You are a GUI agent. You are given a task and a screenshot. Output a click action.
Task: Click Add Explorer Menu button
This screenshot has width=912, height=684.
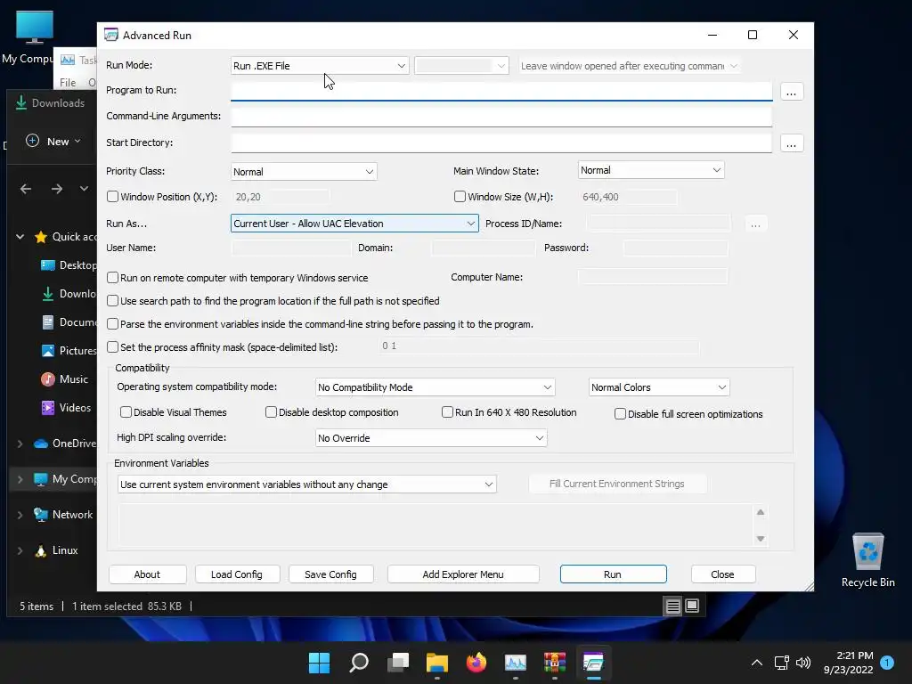click(463, 574)
